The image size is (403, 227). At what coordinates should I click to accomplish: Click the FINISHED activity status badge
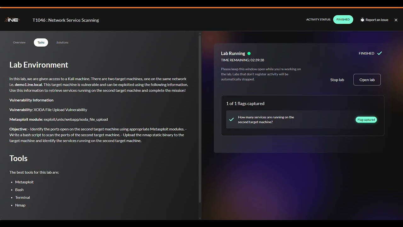(343, 20)
